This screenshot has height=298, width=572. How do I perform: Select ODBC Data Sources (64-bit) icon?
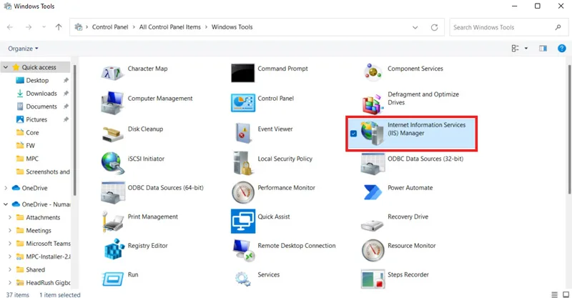112,192
